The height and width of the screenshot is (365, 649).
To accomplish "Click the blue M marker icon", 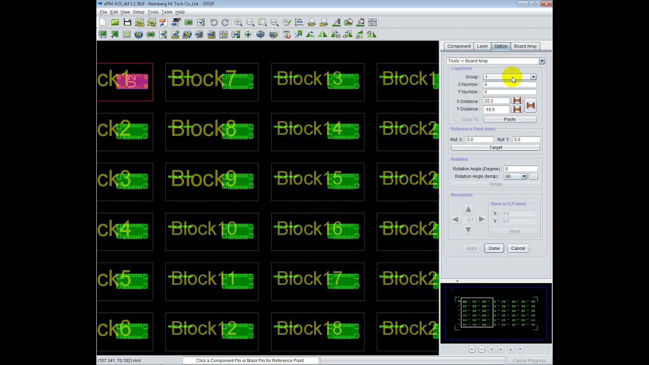I will coord(138,34).
